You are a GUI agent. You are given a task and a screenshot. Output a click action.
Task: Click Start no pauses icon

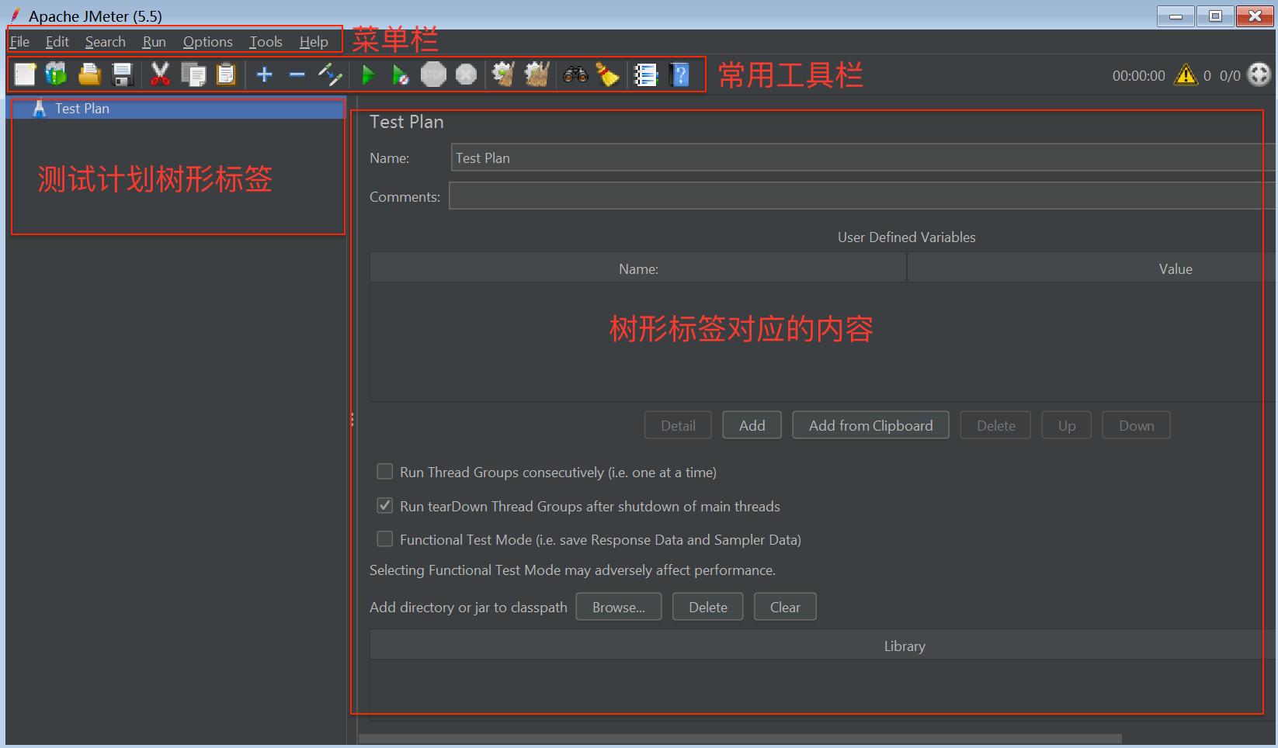[x=401, y=74]
